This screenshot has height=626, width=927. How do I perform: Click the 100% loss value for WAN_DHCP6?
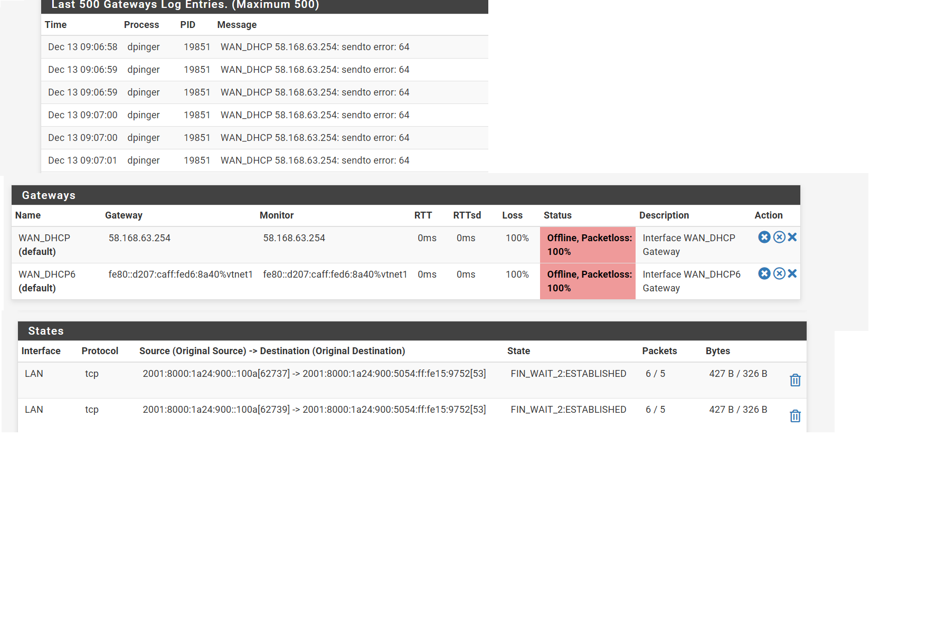click(517, 274)
